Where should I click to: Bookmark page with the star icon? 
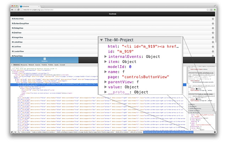pyautogui.click(x=208, y=10)
